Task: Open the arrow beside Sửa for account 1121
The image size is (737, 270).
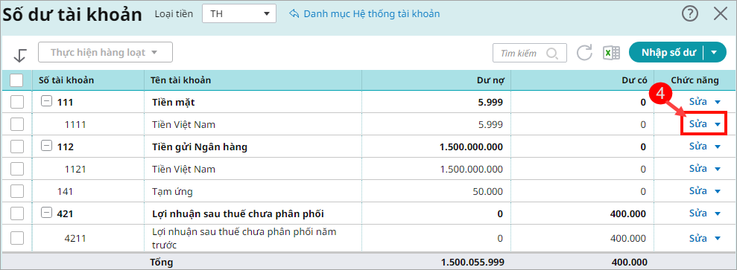Action: point(718,170)
